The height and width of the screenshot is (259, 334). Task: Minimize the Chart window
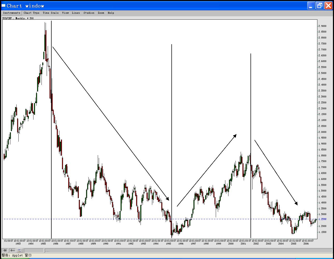tap(311, 5)
